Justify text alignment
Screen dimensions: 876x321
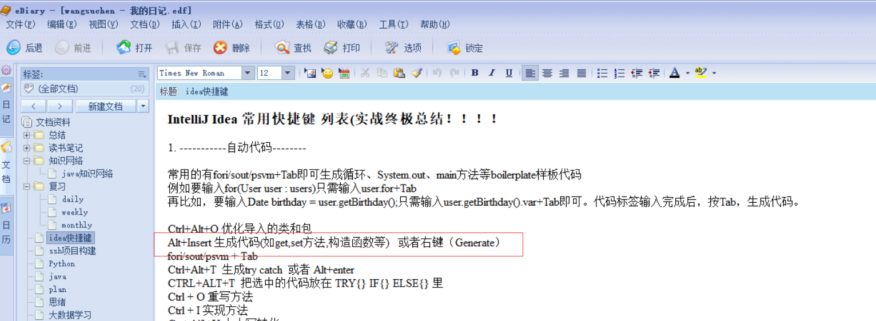tap(582, 73)
